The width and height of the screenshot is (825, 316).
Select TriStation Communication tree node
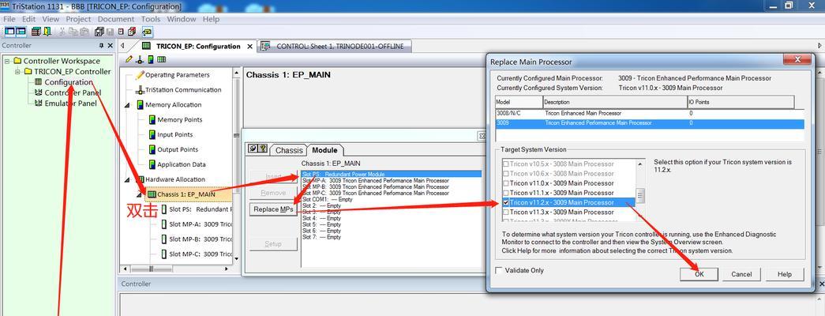[183, 90]
